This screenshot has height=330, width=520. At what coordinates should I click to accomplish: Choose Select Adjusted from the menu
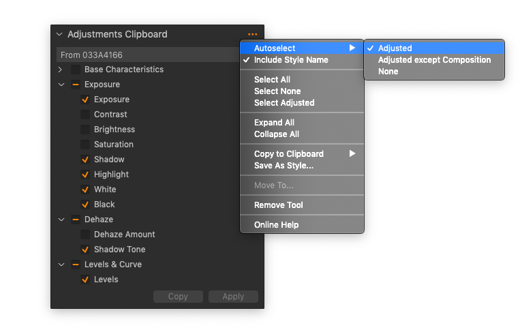coord(302,103)
